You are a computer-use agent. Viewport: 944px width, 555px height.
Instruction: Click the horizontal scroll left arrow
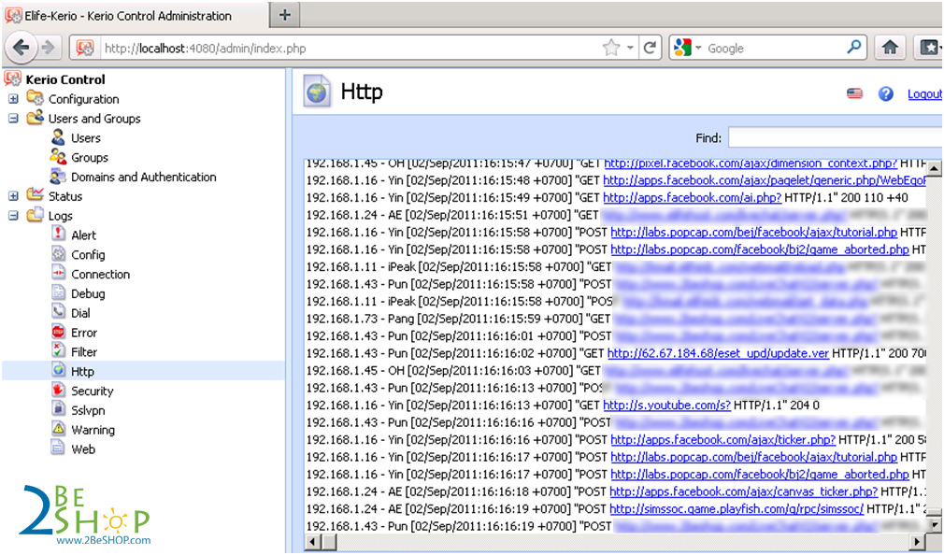(x=312, y=541)
